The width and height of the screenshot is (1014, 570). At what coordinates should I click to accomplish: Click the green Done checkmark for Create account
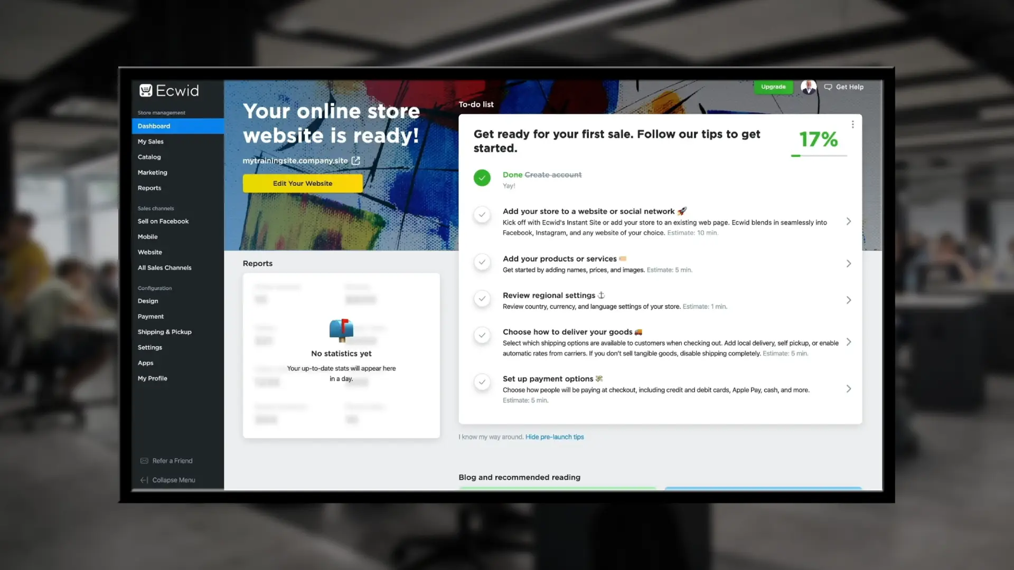coord(482,178)
